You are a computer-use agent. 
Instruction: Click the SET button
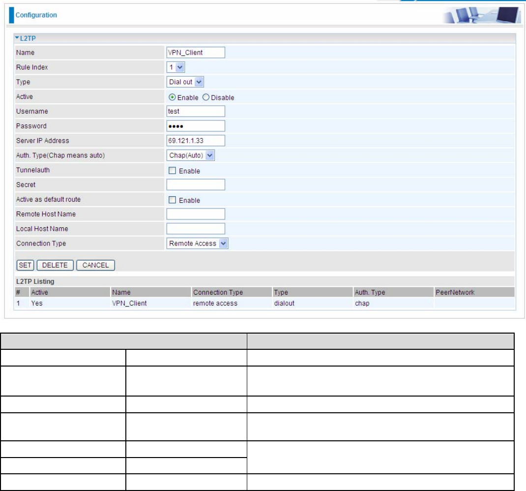(x=25, y=265)
